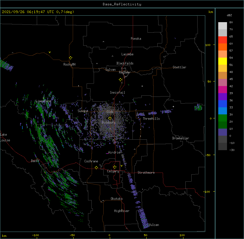The height and width of the screenshot is (239, 244).
Task: Click the white plus marker north of Drumheller
Action: tap(173, 106)
